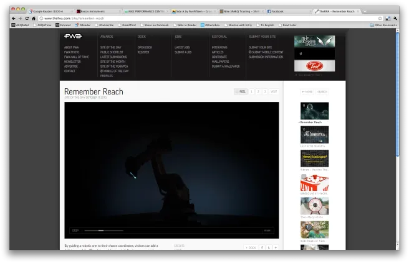Open the Other Bookmarks folder
Image resolution: width=409 pixels, height=263 pixels.
tap(383, 25)
